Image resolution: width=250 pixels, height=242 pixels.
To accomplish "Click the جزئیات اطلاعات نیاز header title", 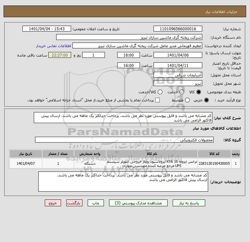I will [221, 12].
